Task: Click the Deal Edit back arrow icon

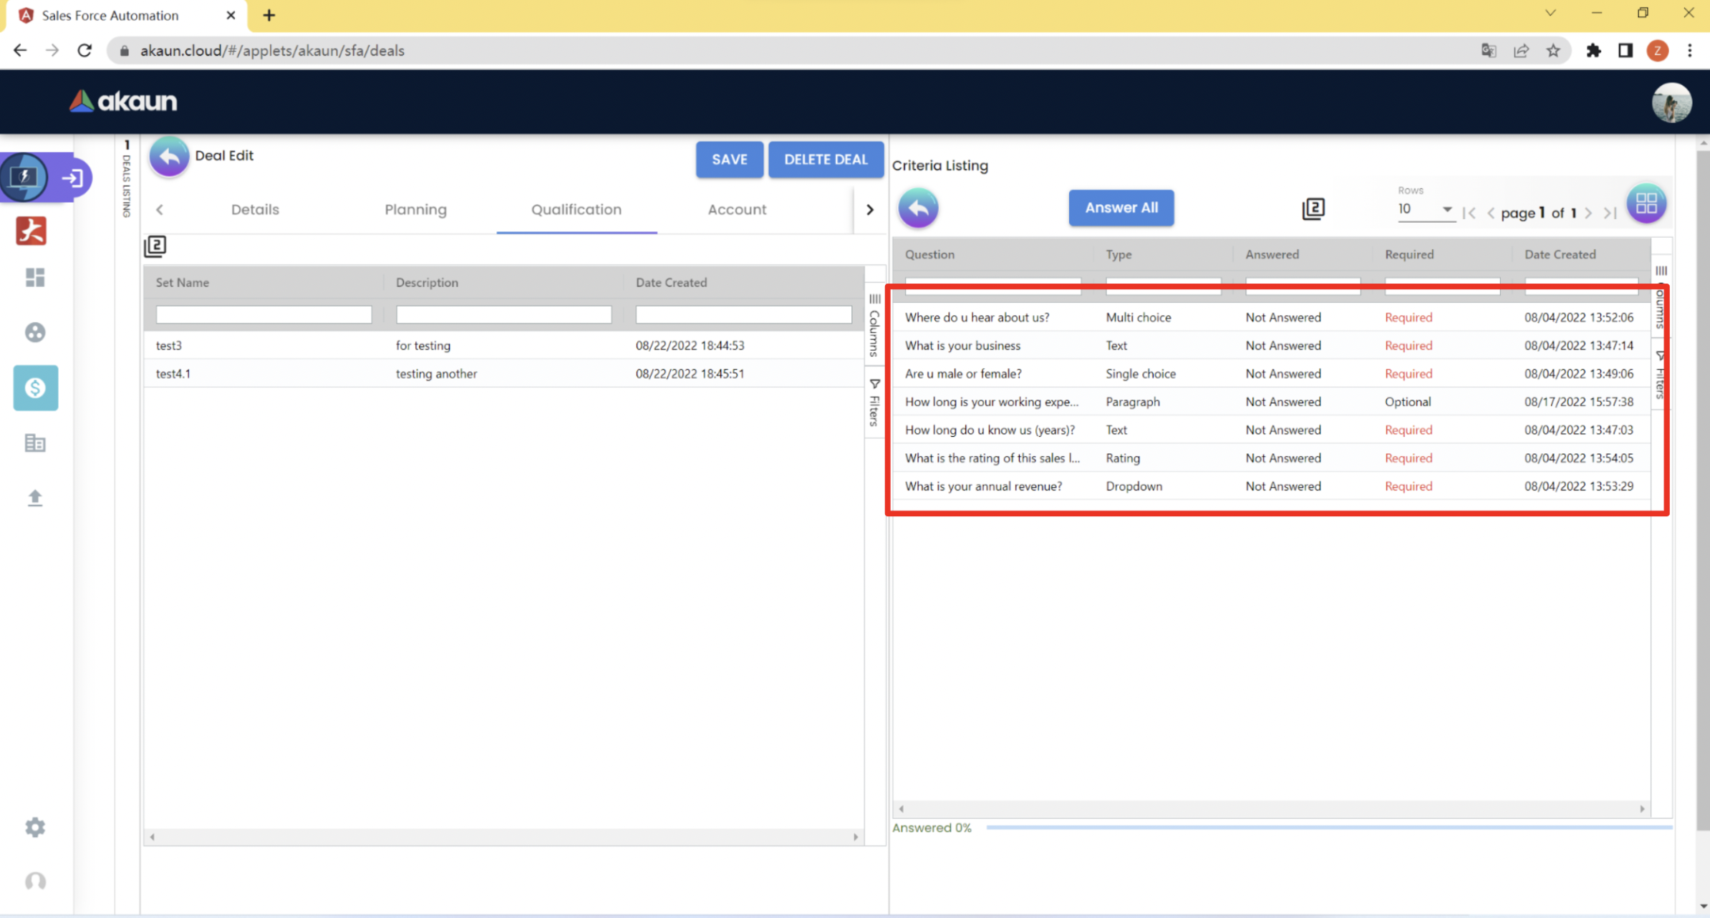Action: point(169,156)
